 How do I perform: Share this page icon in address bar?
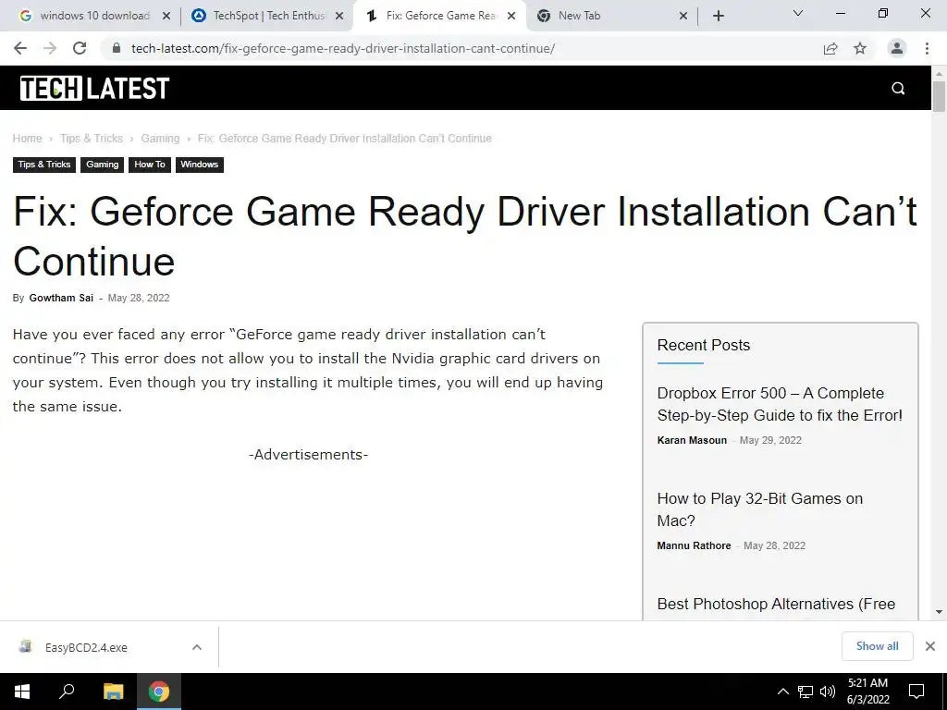point(830,48)
